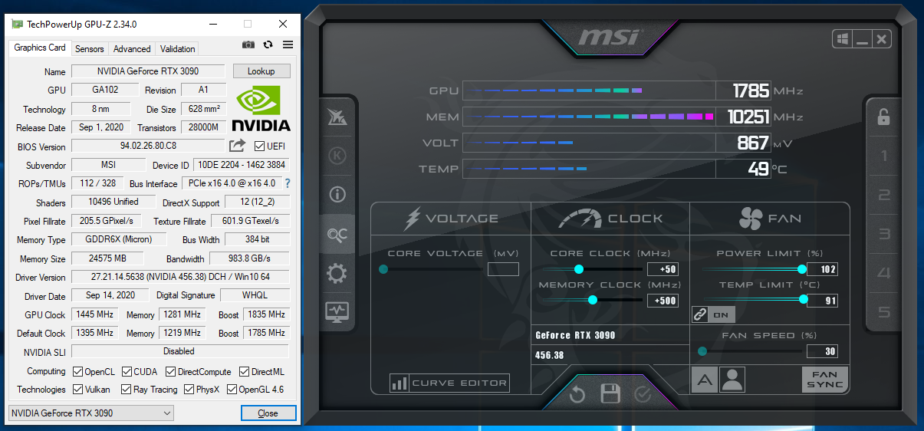Switch to the Validation tab
Image resolution: width=924 pixels, height=431 pixels.
(x=178, y=49)
